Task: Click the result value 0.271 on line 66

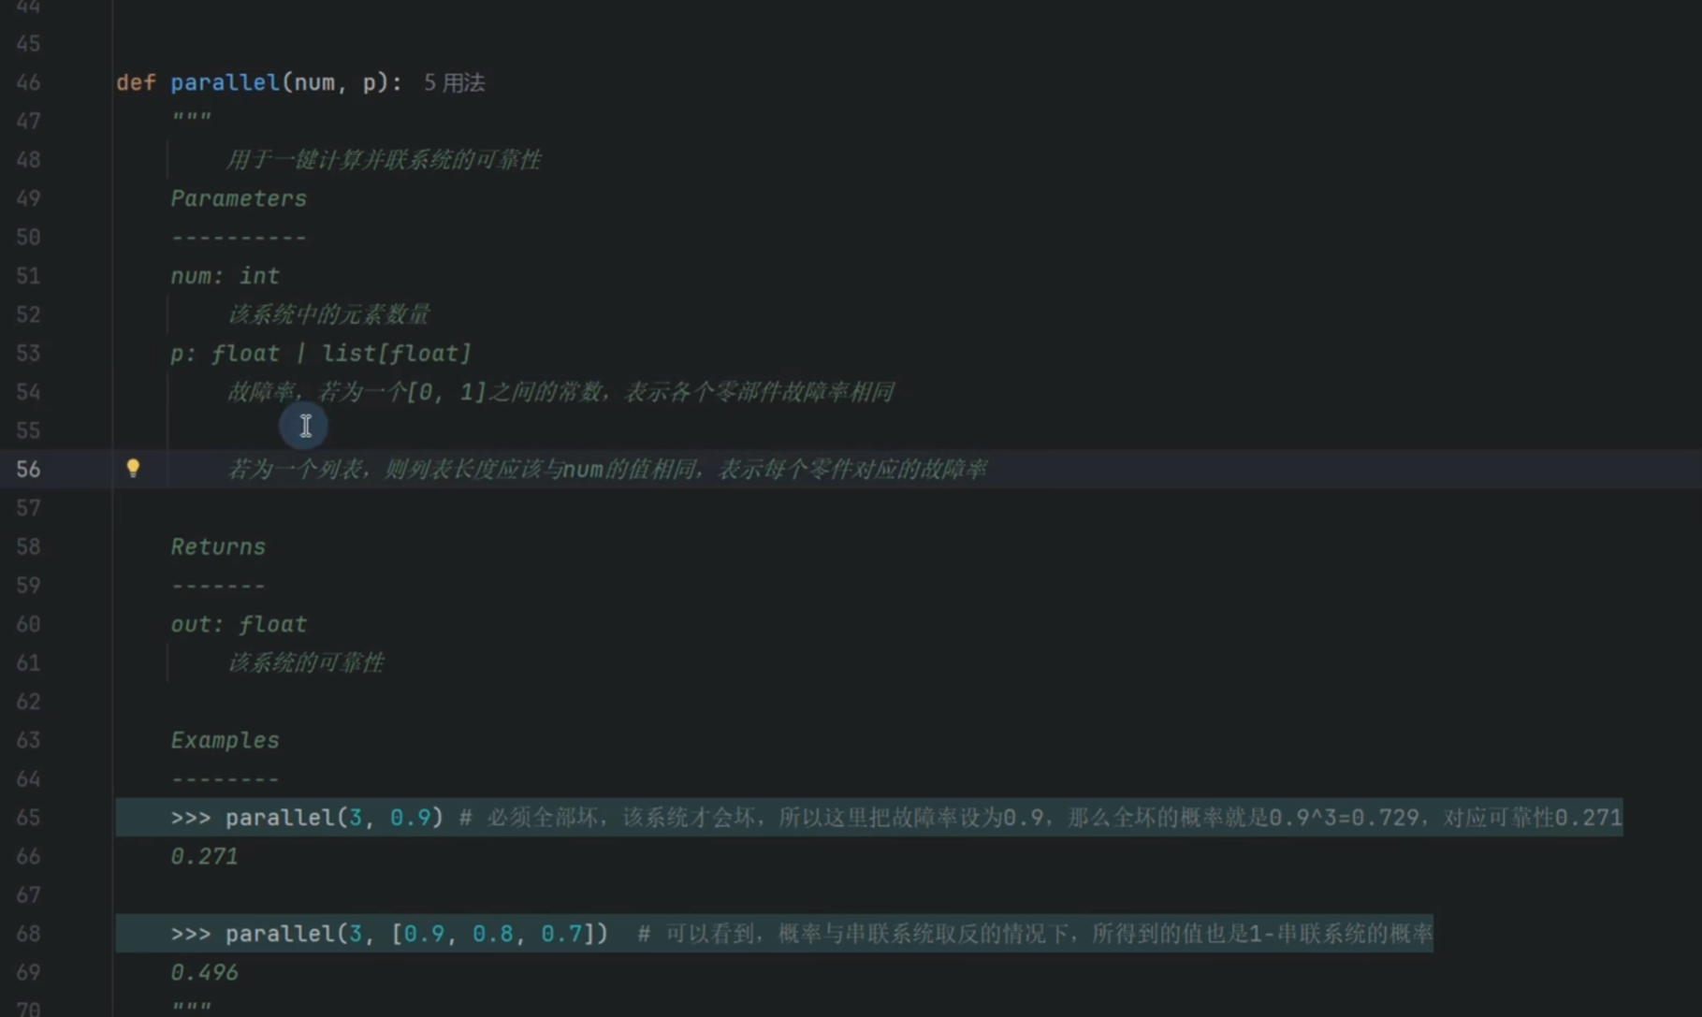Action: 204,856
